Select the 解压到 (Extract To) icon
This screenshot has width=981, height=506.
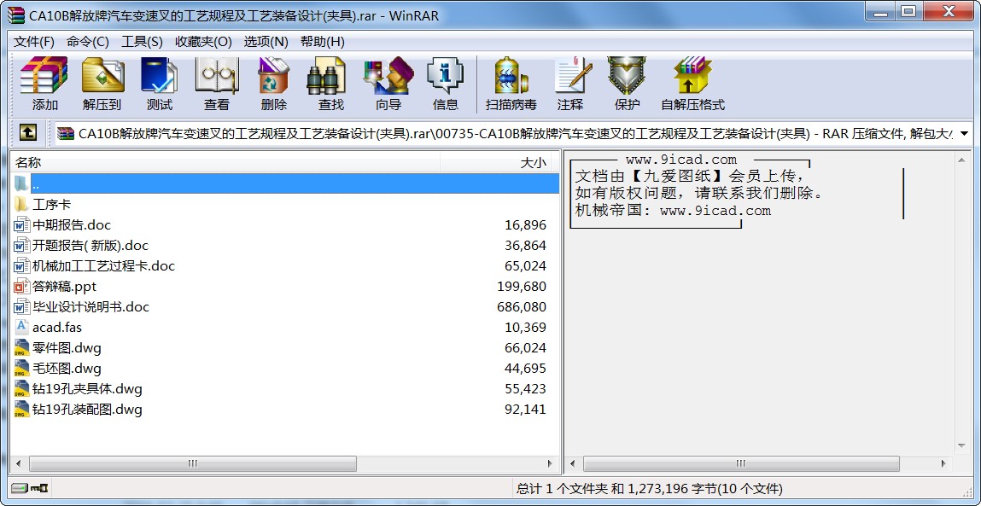click(x=102, y=83)
